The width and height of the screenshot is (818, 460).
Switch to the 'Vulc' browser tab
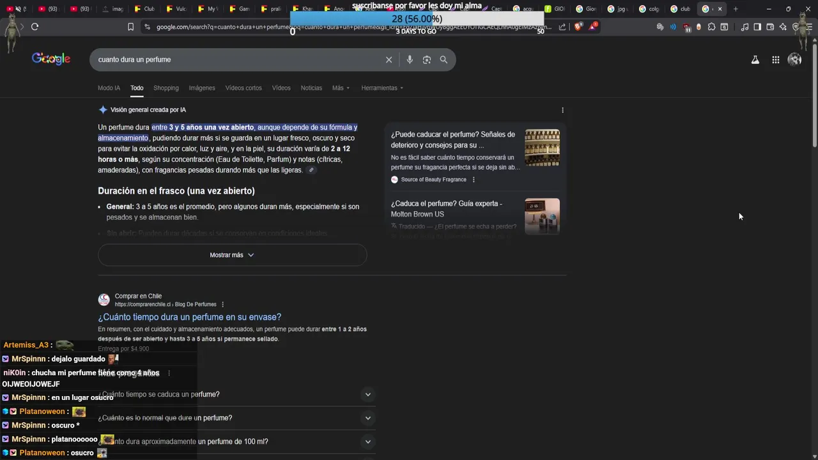[x=176, y=9]
